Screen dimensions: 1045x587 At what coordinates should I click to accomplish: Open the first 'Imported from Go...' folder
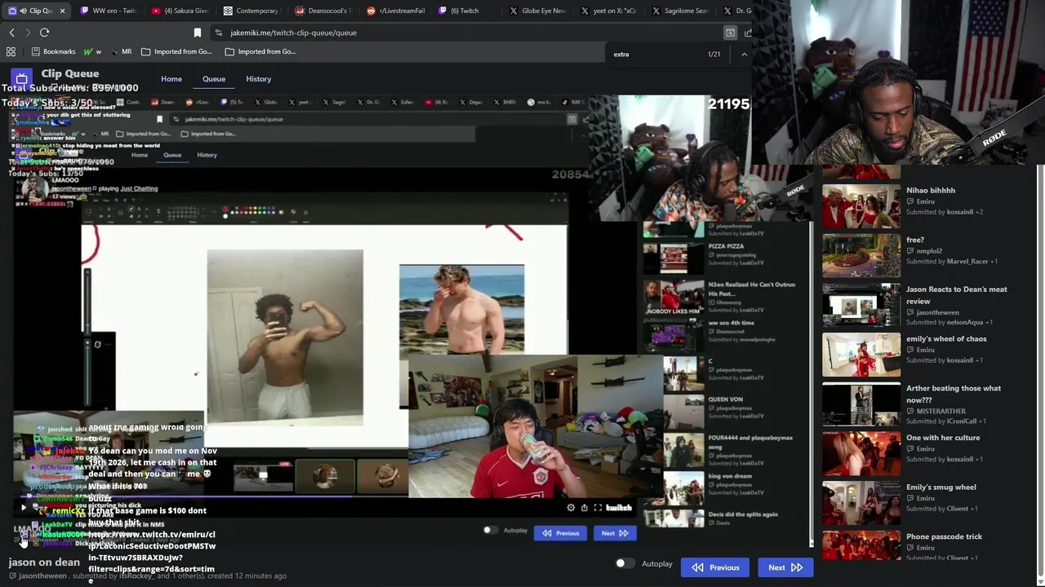(176, 51)
